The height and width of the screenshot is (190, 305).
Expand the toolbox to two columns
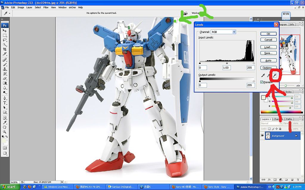[2, 19]
